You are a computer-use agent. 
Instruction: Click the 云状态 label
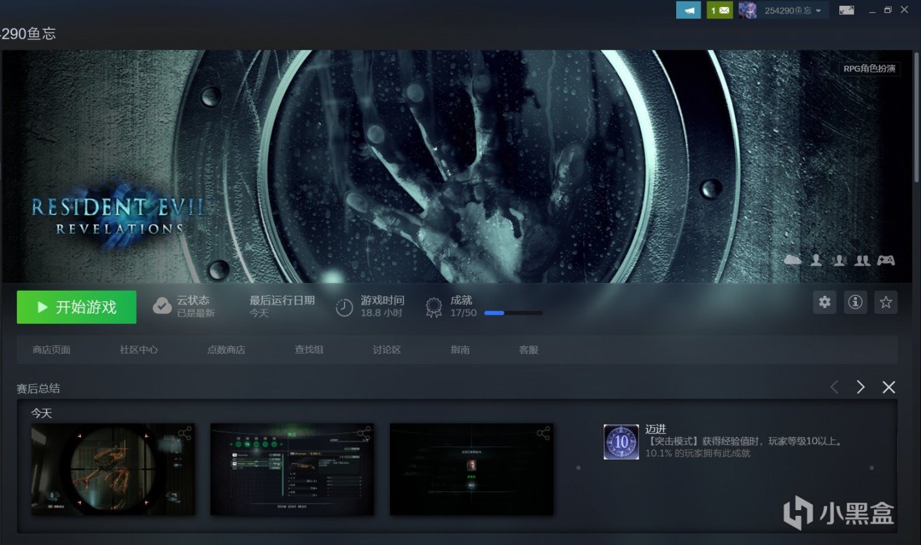[193, 300]
